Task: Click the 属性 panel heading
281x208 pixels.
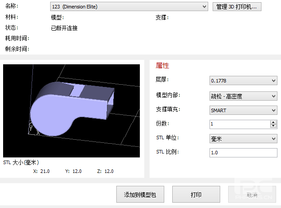Action: [162, 66]
